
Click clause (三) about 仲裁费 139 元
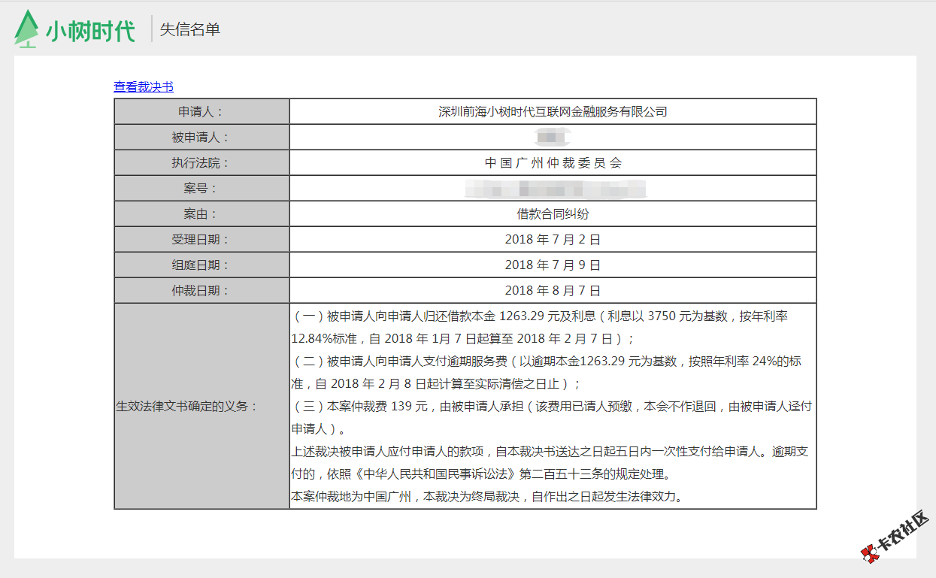[551, 418]
